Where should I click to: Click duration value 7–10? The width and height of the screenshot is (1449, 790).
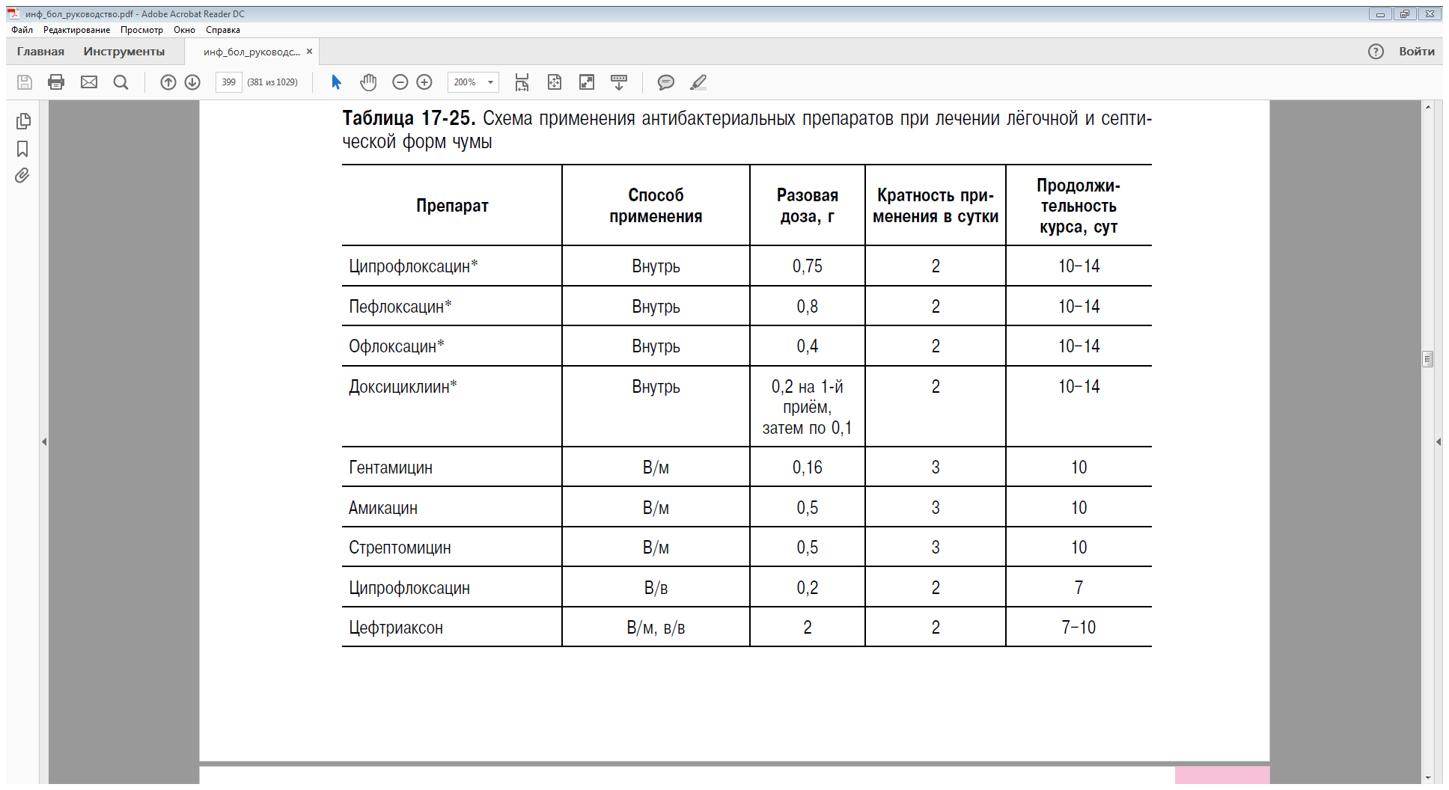tap(1079, 628)
